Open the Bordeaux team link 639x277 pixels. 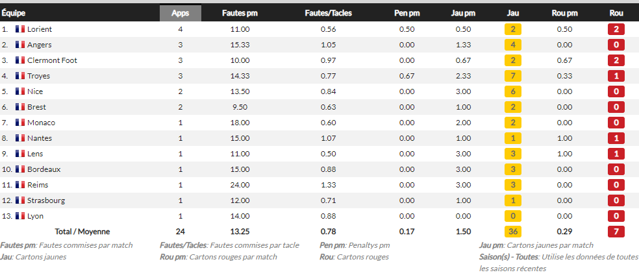coord(44,169)
